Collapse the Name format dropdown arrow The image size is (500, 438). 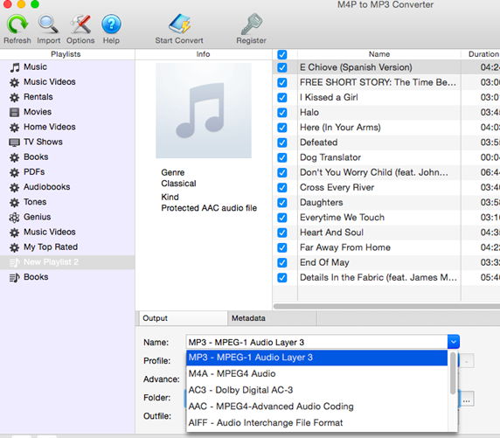[453, 342]
